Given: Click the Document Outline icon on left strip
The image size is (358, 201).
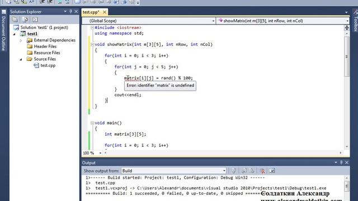Looking at the screenshot, I should point(4,12).
